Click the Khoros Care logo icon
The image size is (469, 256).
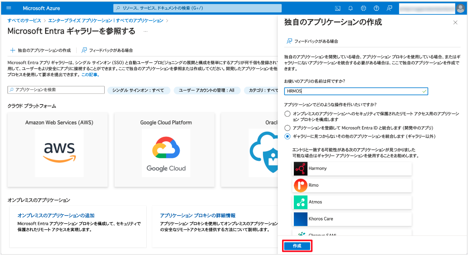pos(300,219)
